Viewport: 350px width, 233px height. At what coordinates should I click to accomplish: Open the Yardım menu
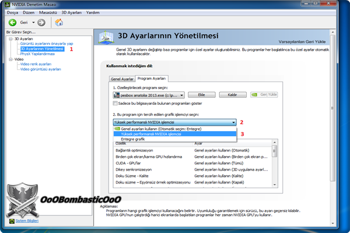coord(93,12)
